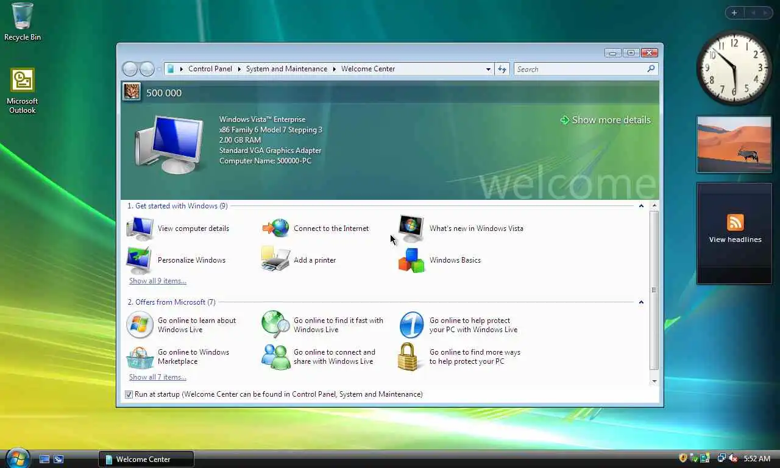Click System and Maintenance in the breadcrumb

pos(286,69)
